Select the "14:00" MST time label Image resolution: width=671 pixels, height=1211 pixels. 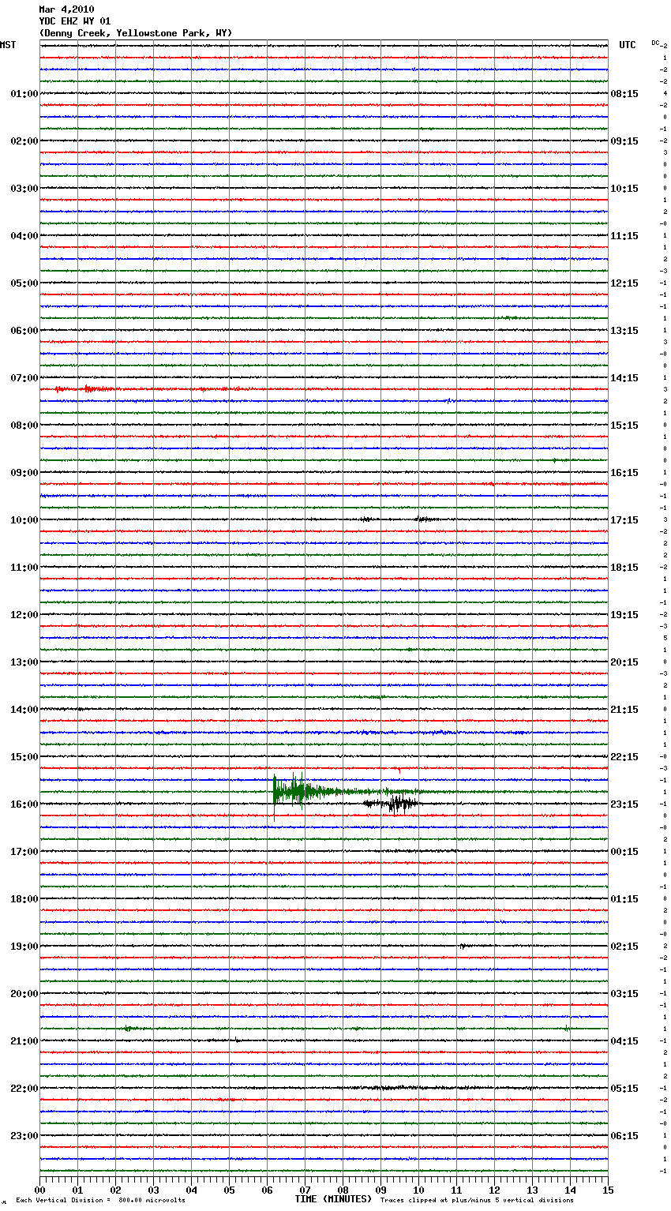[x=24, y=710]
